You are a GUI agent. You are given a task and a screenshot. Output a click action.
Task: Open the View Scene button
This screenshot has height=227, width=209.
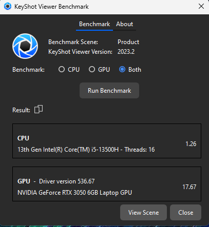143,213
